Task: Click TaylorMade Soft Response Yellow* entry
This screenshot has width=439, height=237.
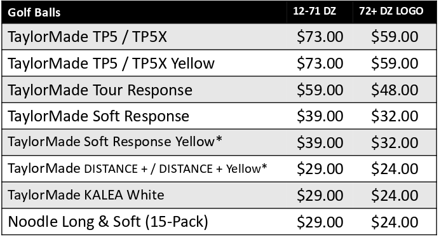Action: pos(115,142)
